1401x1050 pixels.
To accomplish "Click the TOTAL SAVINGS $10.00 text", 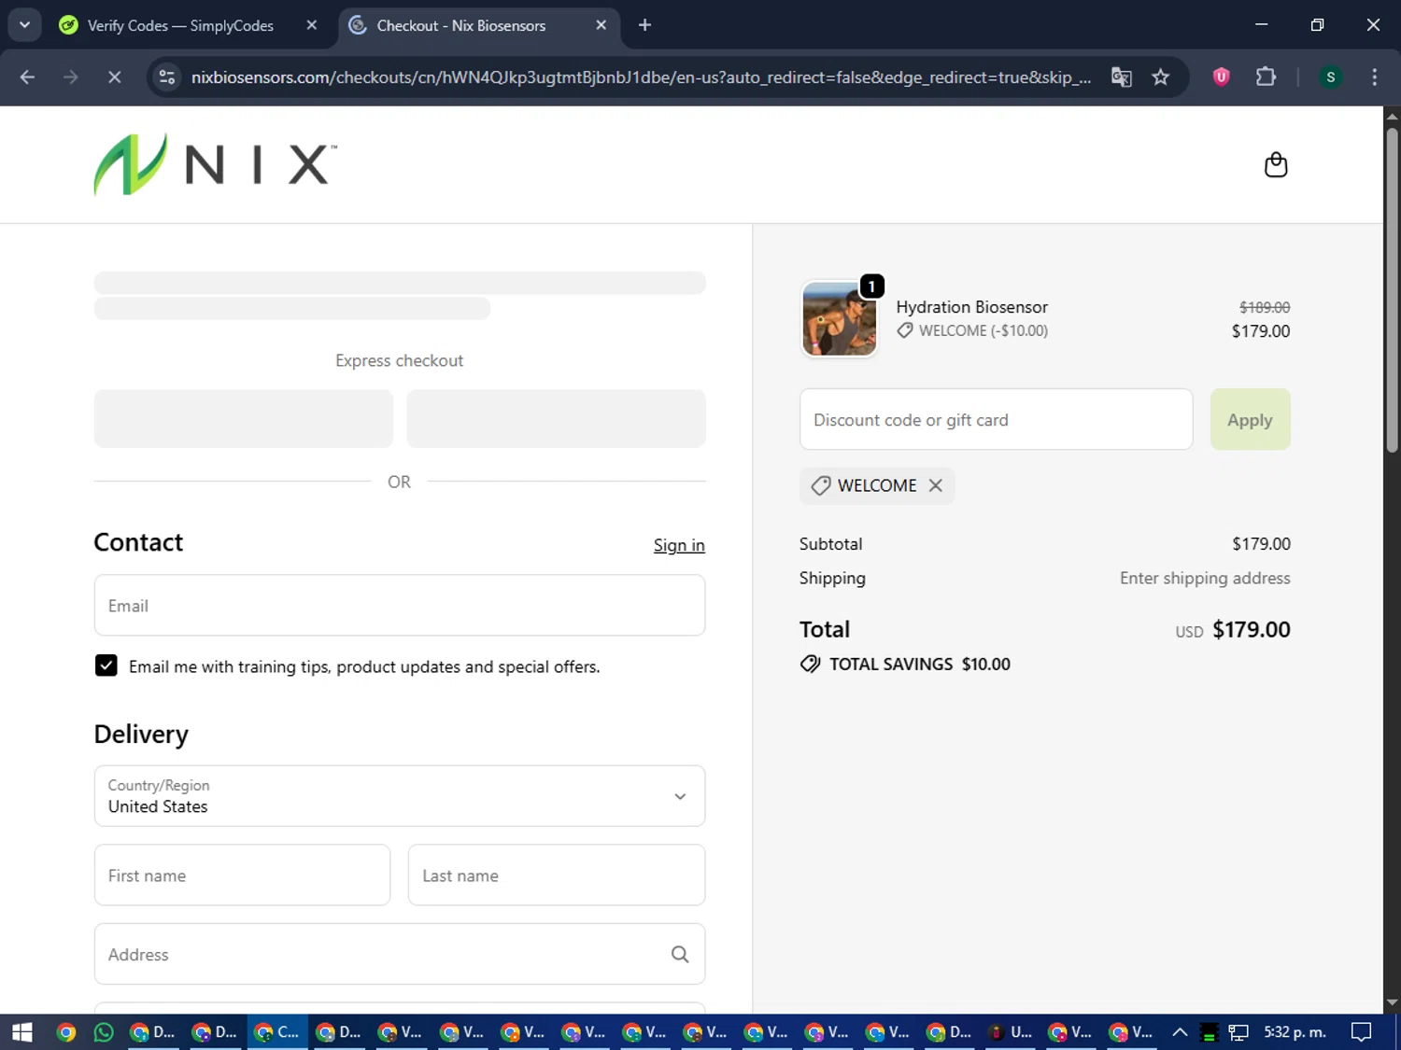I will click(919, 664).
